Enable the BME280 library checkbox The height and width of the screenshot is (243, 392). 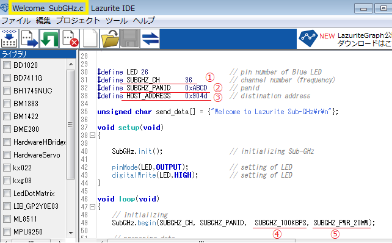pos(7,129)
